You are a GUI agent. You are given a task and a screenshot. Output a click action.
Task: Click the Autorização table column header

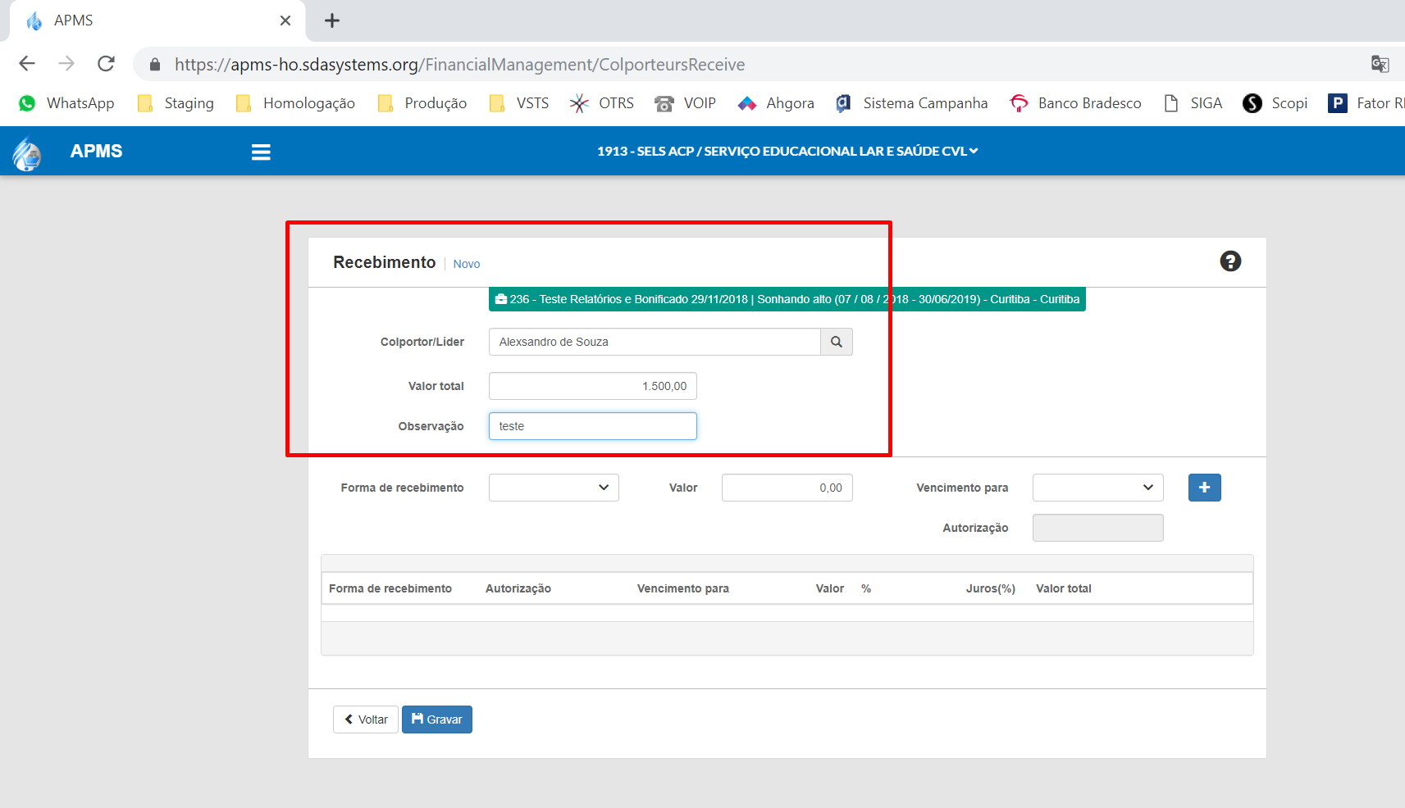point(518,588)
